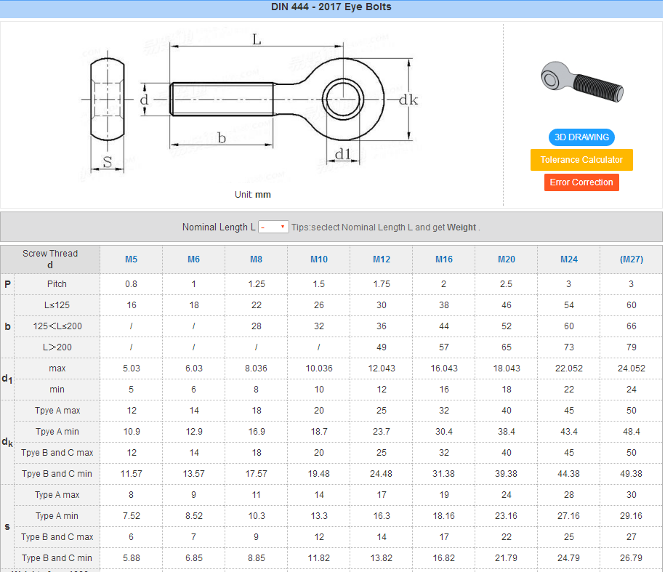Click the s value 10.3 for M8

(x=256, y=516)
